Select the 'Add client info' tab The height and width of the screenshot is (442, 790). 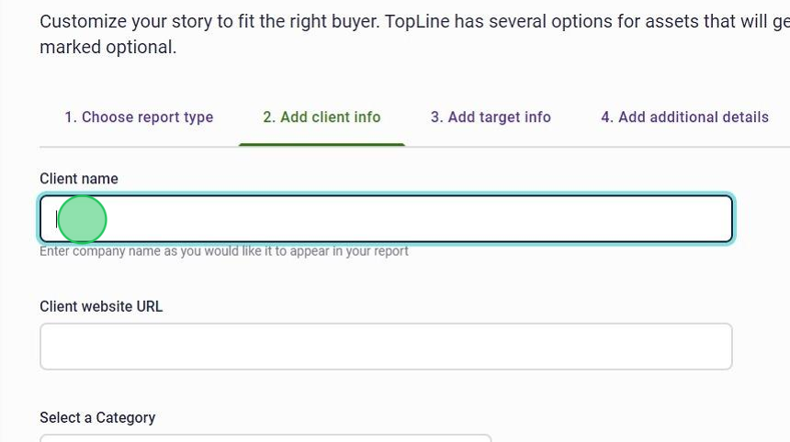click(322, 117)
